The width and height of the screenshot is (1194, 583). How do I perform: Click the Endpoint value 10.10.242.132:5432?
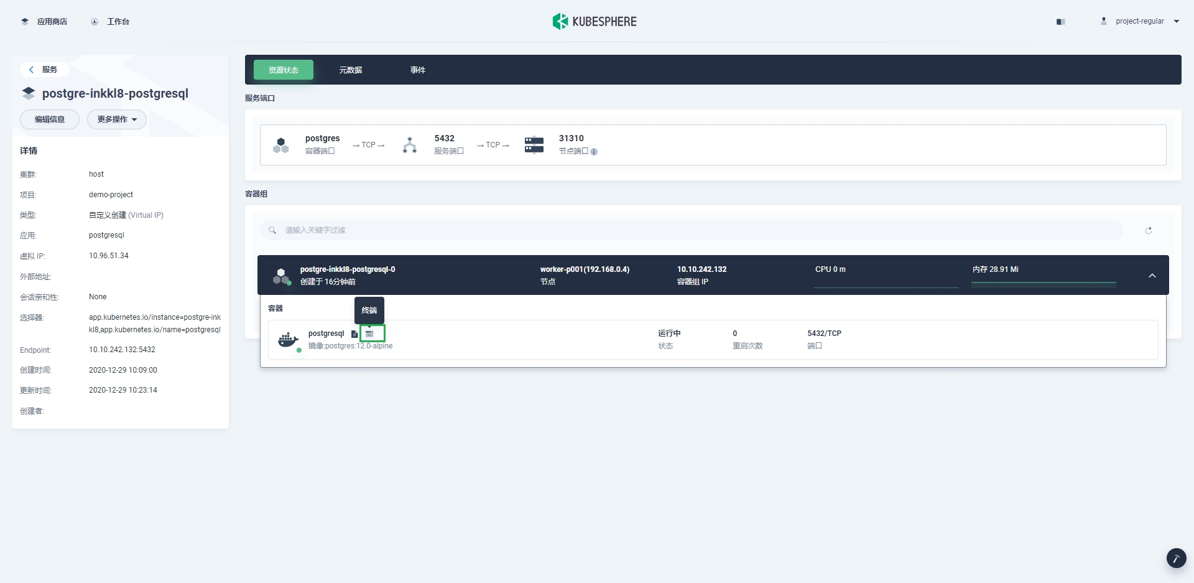[x=122, y=350]
